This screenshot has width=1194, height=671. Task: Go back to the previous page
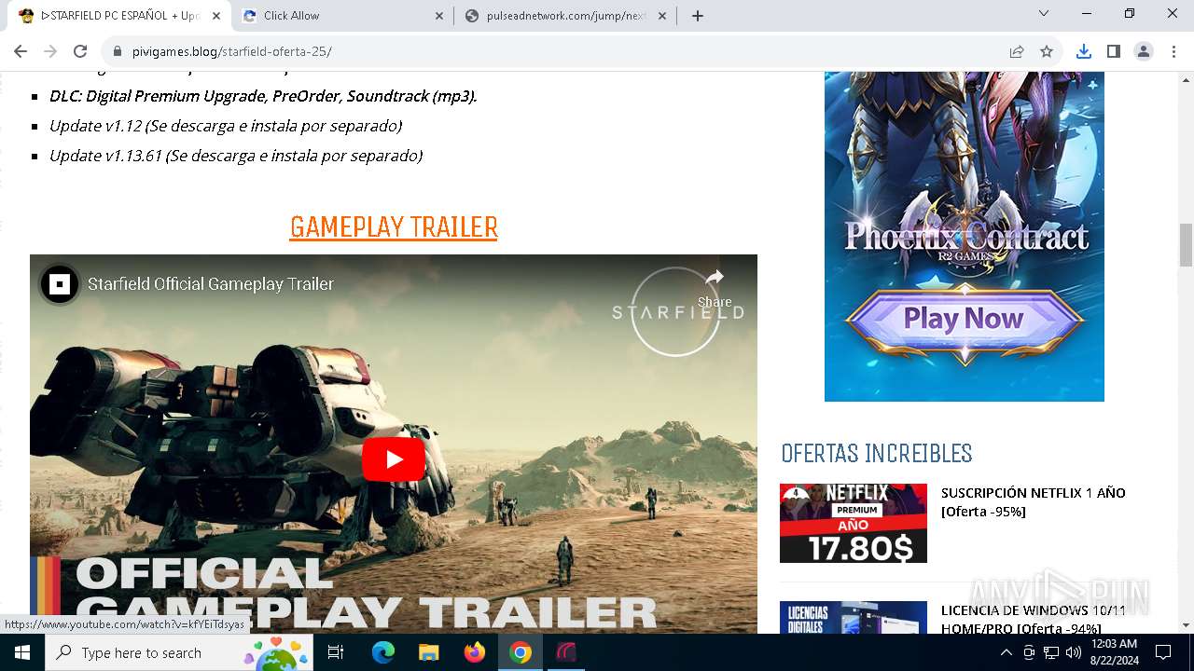point(21,51)
